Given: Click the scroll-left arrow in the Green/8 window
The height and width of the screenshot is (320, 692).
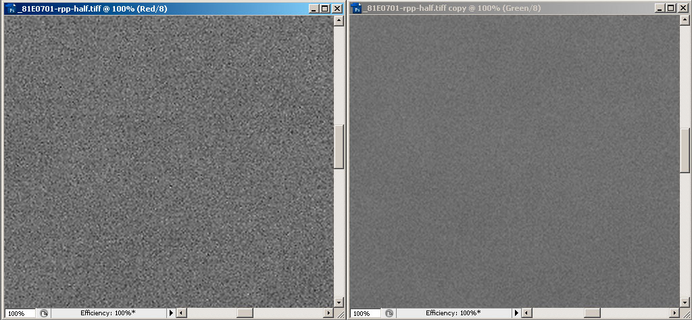Looking at the screenshot, I should coord(526,313).
